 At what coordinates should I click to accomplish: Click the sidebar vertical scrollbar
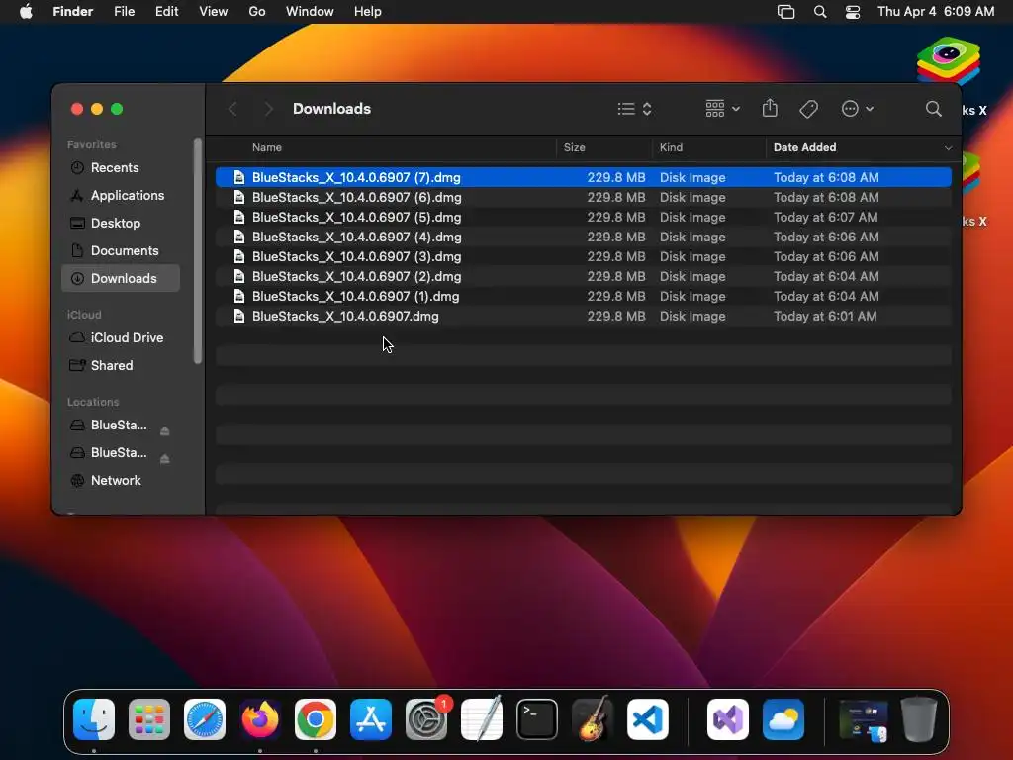tap(198, 250)
